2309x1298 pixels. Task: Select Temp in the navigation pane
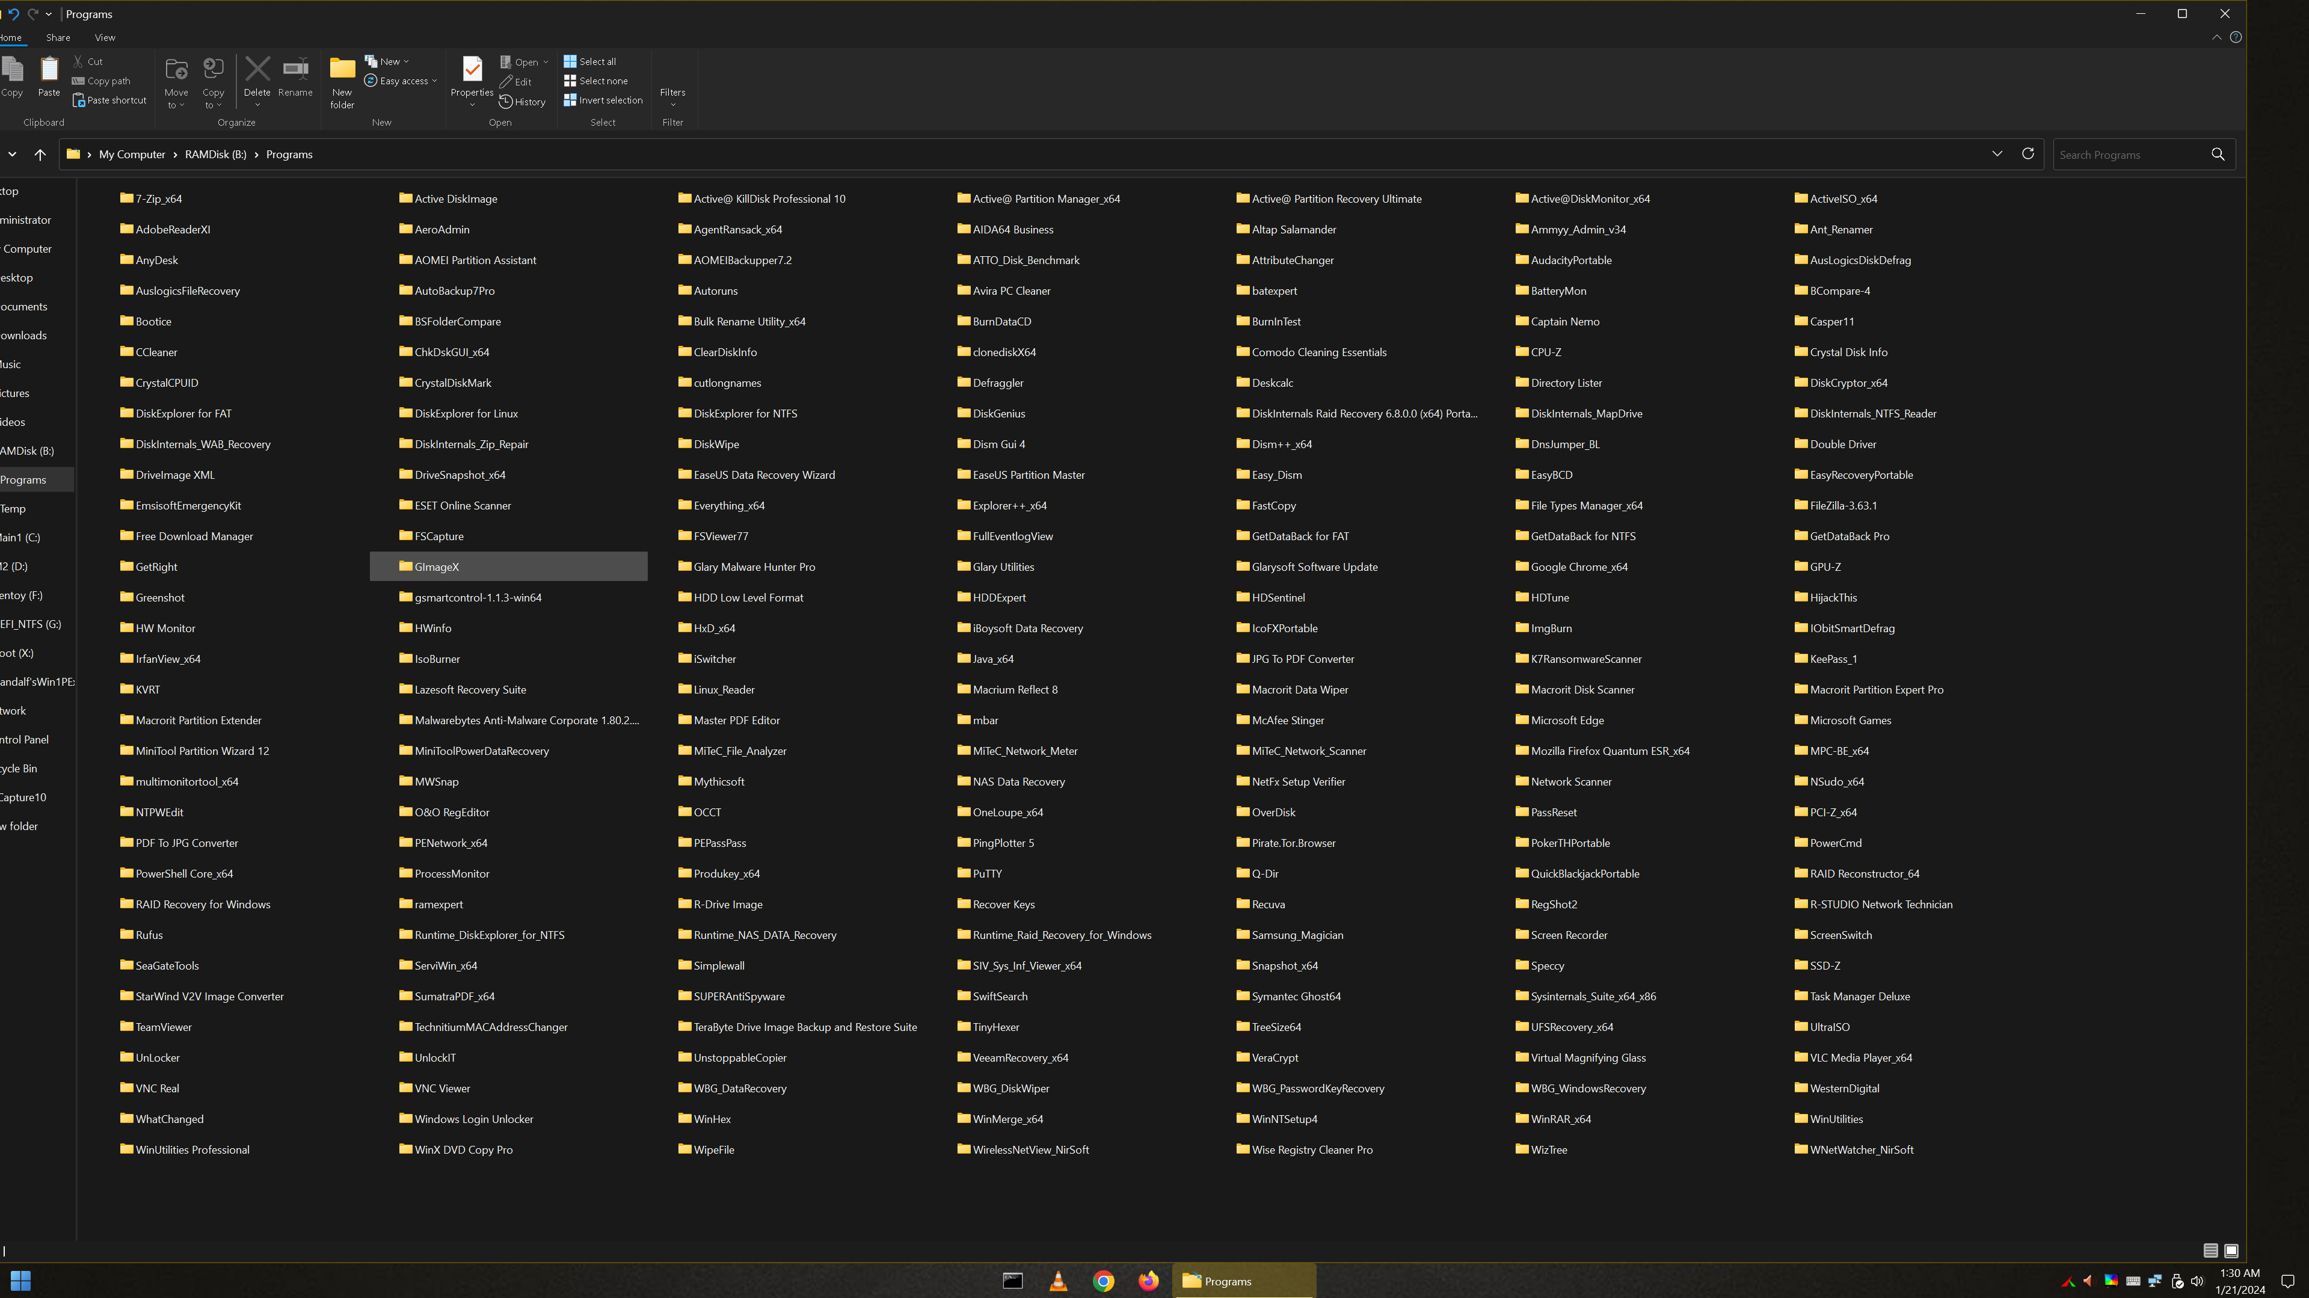(13, 508)
